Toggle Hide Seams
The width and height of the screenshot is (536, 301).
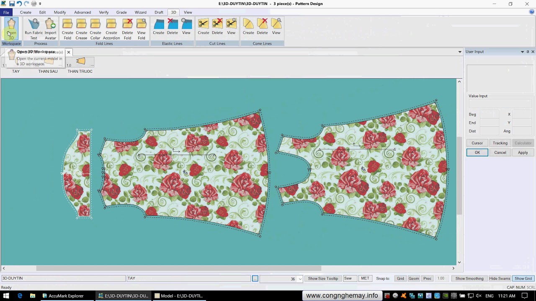tap(500, 278)
